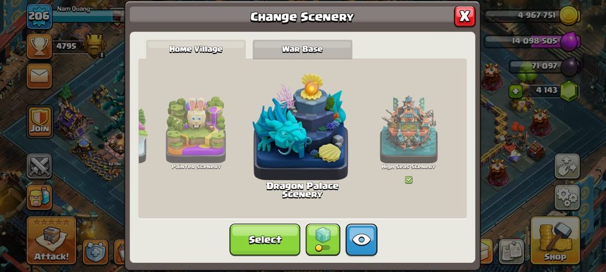
Task: Click the Dragon Palace Scenery model
Action: [301, 127]
